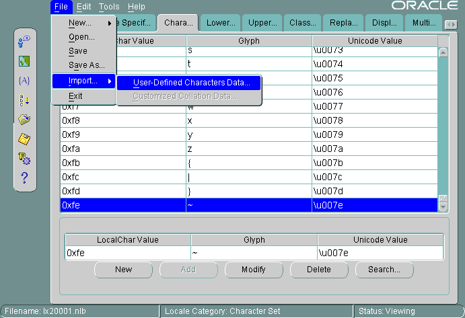
Task: Switch to the Upper... tab
Action: pos(262,23)
